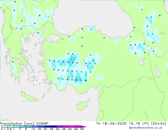Click legend value '0.1'
Viewport: 168px width, 130px height.
(3, 129)
